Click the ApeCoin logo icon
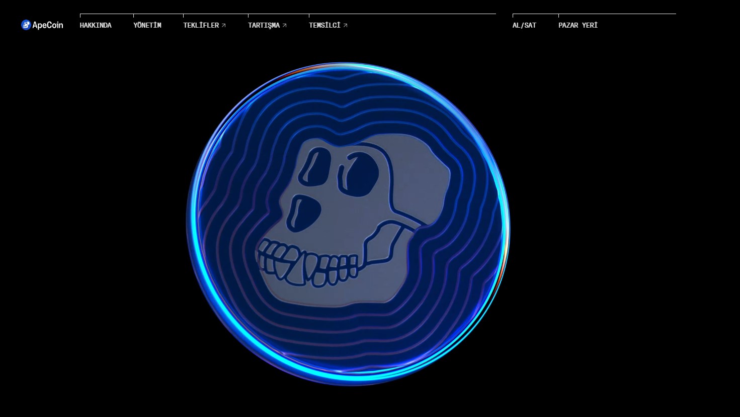 click(26, 25)
